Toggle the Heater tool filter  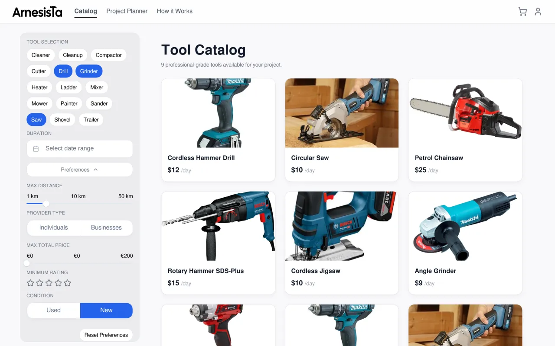pos(39,87)
